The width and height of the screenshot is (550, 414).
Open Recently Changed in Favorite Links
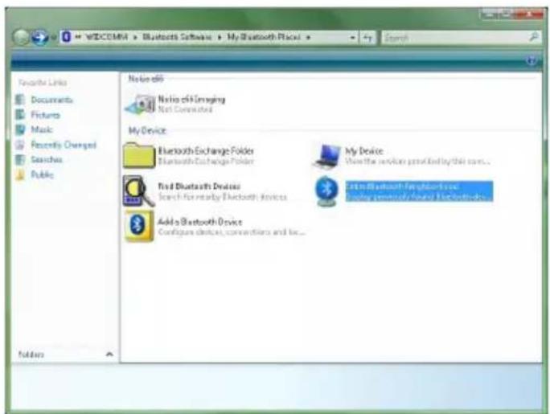tap(64, 145)
